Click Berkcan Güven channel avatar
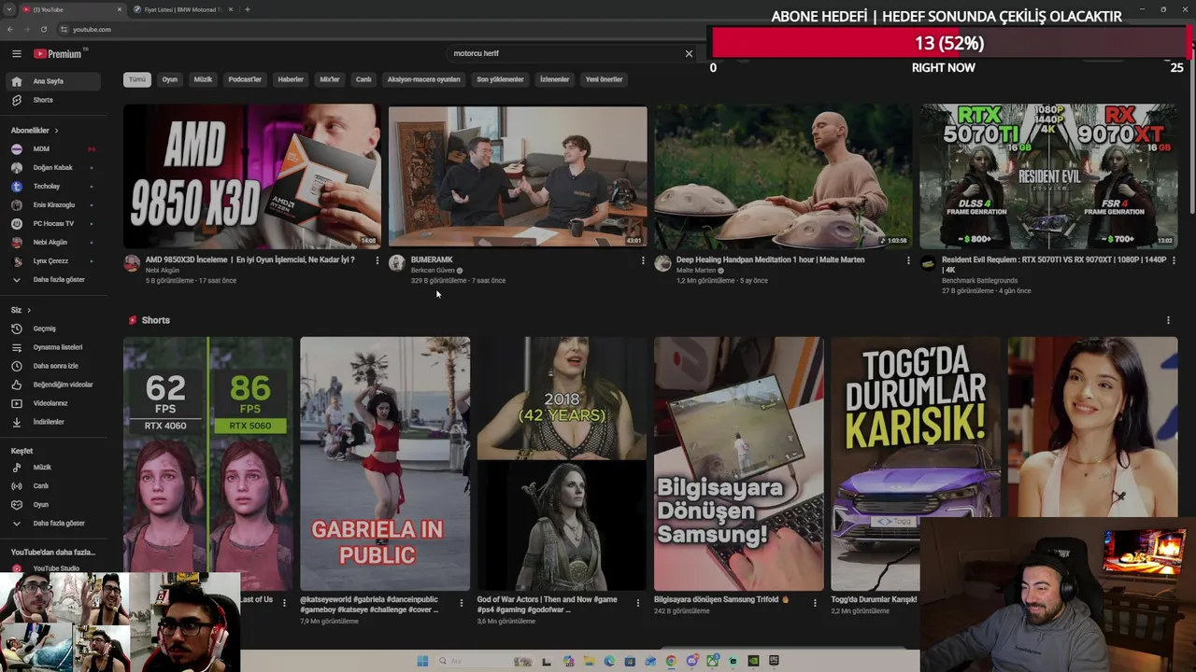1196x672 pixels. pos(396,263)
